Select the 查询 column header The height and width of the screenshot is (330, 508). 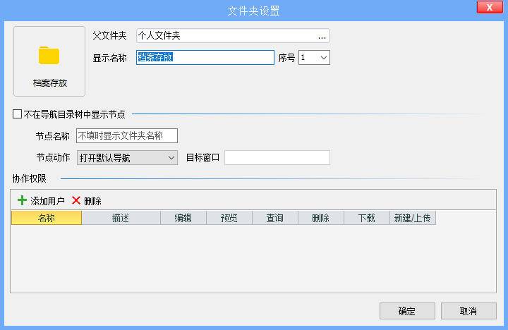(275, 218)
